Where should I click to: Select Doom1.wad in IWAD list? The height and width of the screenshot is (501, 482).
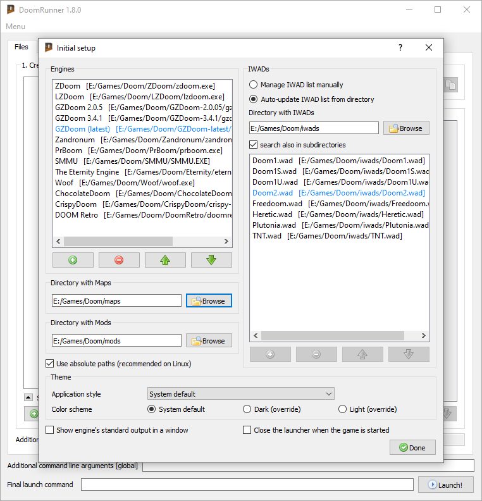click(x=340, y=161)
